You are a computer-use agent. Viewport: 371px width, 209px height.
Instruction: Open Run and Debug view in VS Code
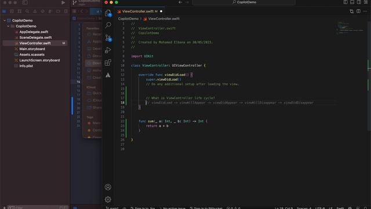[108, 50]
